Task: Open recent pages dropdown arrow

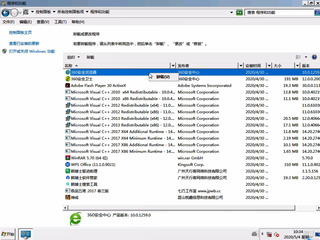Action: coord(20,13)
